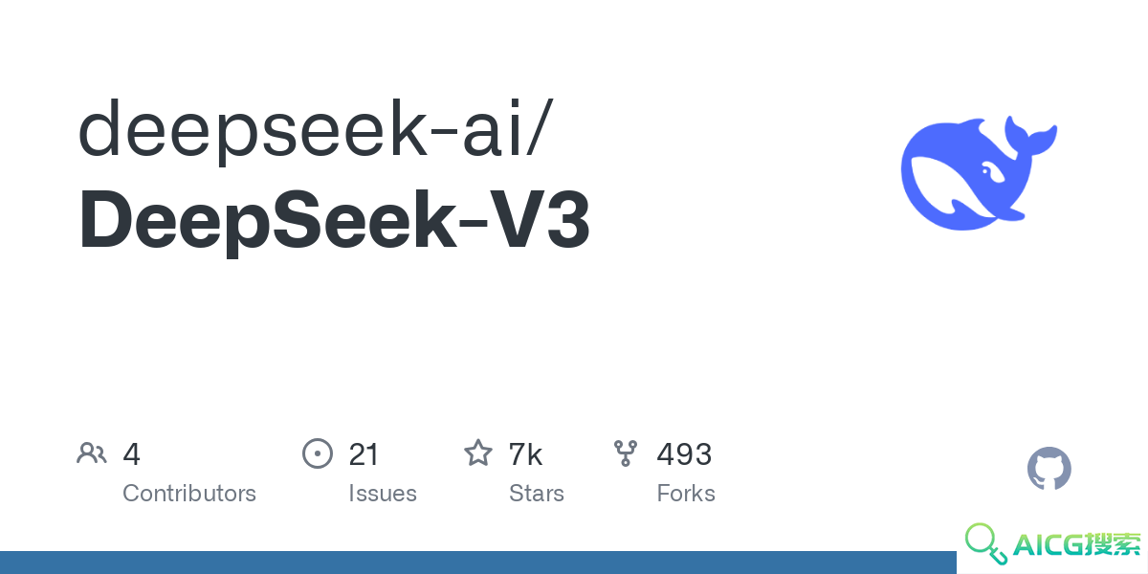Click the issue count 21
The width and height of the screenshot is (1148, 574).
tap(364, 454)
